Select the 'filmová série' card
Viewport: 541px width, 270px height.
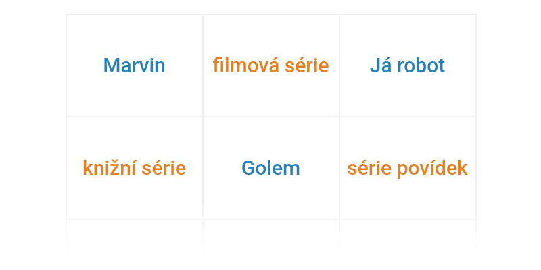coord(270,65)
